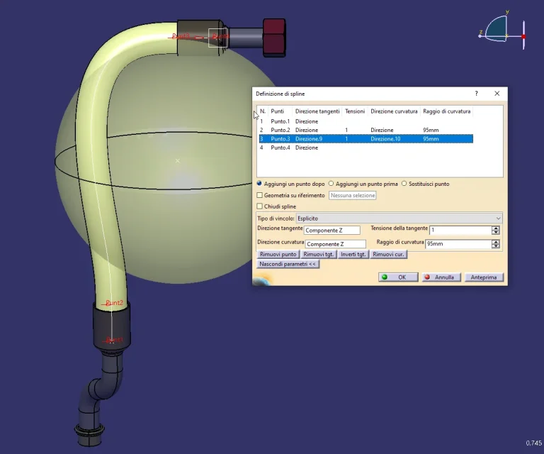Enable 'Geometria su riferimento' checkbox
This screenshot has width=544, height=454.
click(x=259, y=195)
